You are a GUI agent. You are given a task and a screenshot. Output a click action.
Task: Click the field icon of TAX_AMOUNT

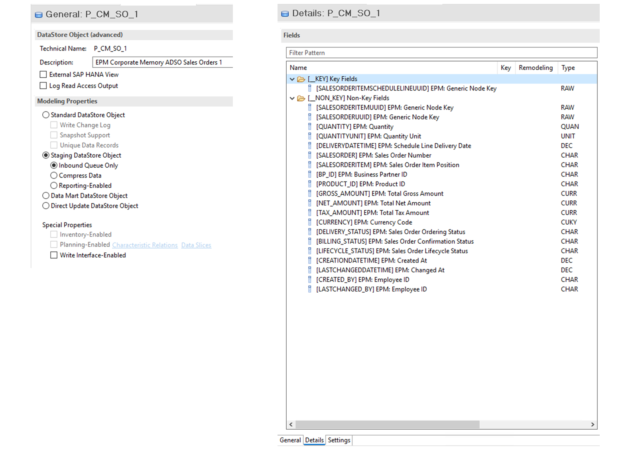point(310,213)
